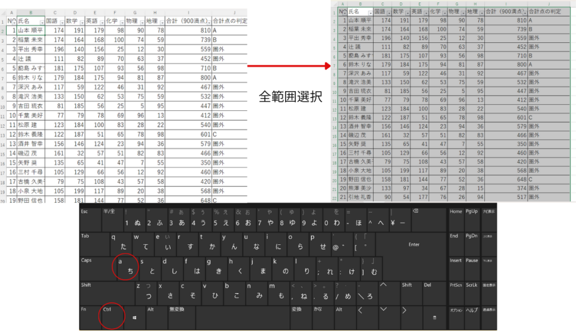Select column C header in left sheet
Screen dimensions: 576x336
(55, 12)
